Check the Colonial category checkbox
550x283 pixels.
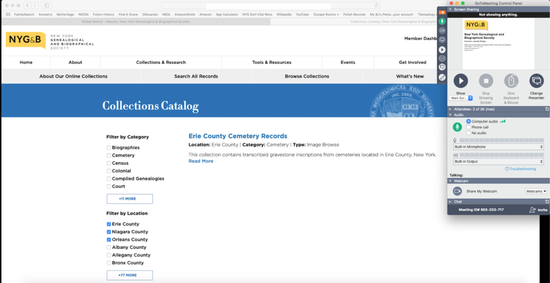pos(108,171)
